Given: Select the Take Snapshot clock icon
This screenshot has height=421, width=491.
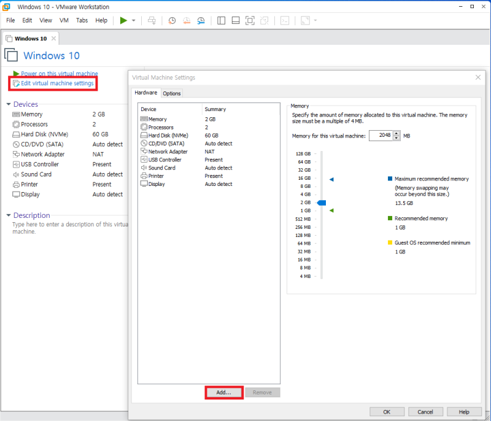Looking at the screenshot, I should click(x=171, y=20).
